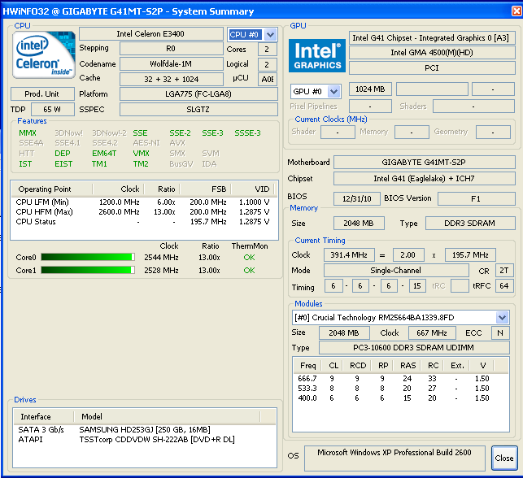Select the Model column header in Drives
Image resolution: width=523 pixels, height=478 pixels.
[167, 417]
